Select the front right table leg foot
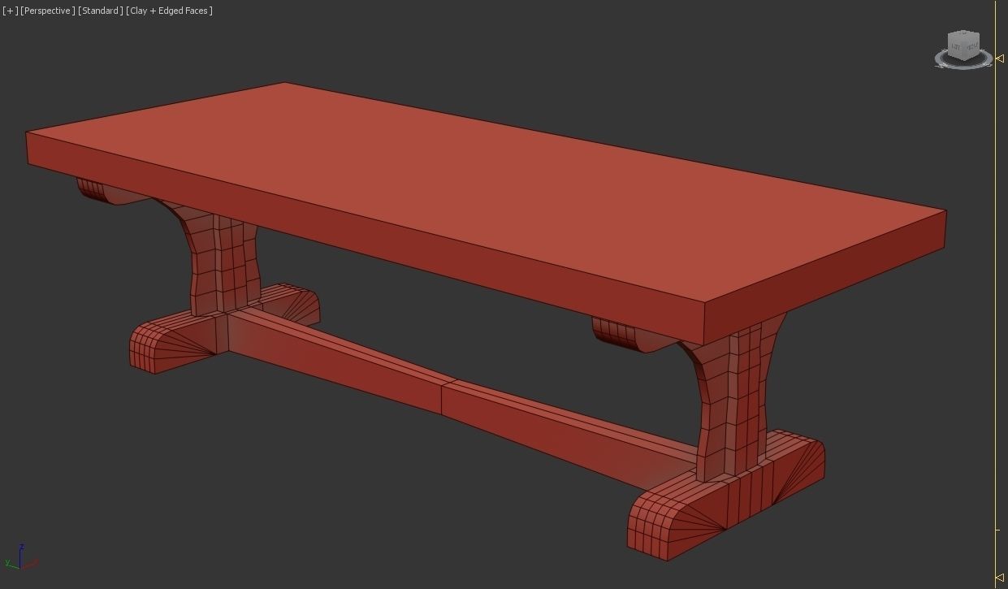 tap(725, 497)
